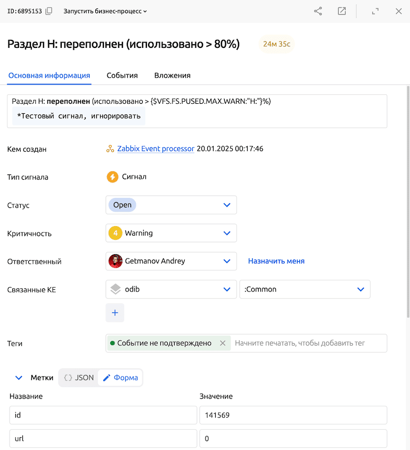Copy the signal ID with the copy icon
The width and height of the screenshot is (410, 450).
(49, 11)
